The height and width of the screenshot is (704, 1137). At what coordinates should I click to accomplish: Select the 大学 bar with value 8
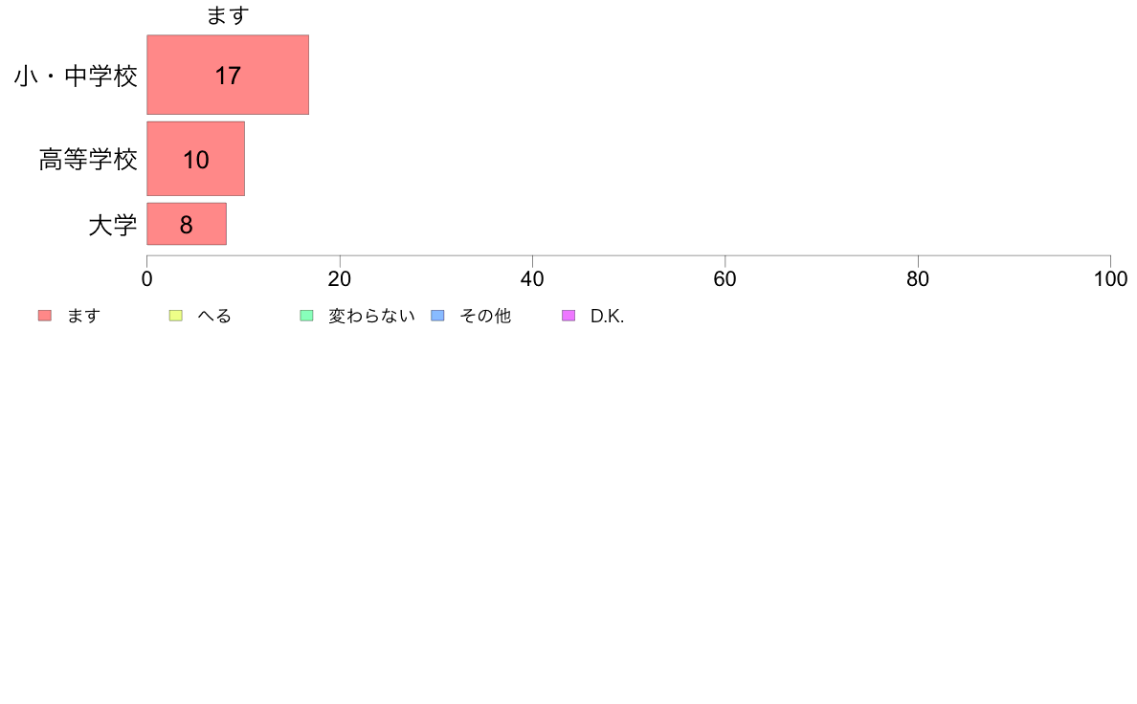pos(187,224)
